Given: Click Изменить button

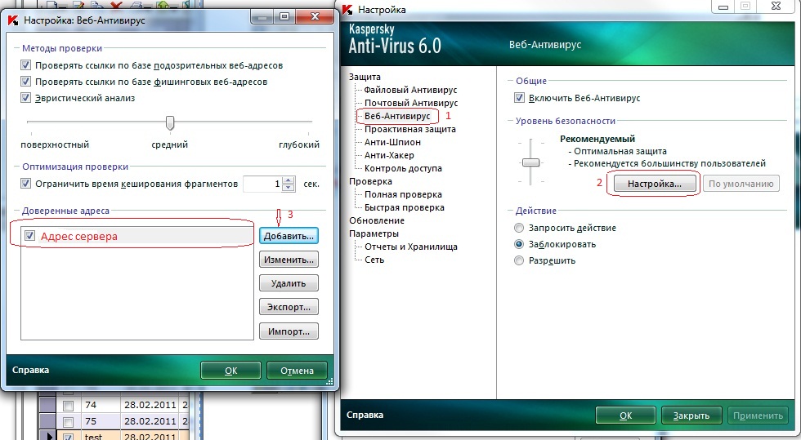Looking at the screenshot, I should (x=289, y=260).
